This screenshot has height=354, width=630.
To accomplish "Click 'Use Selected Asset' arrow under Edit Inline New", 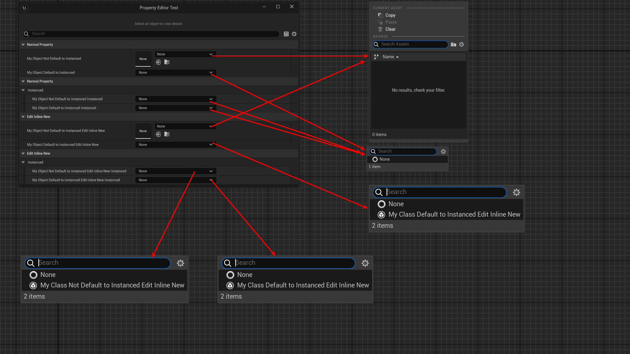I will [158, 134].
